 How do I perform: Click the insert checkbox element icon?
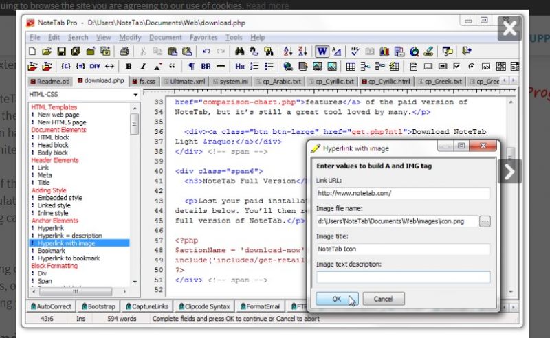pos(456,67)
